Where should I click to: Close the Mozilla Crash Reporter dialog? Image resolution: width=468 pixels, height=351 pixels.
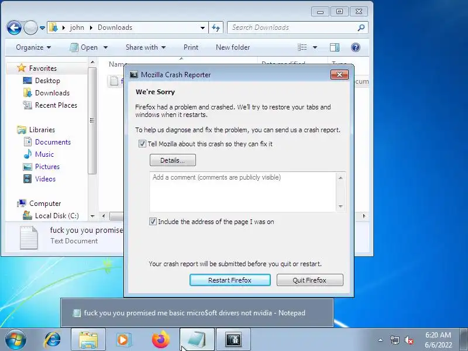pyautogui.click(x=340, y=75)
